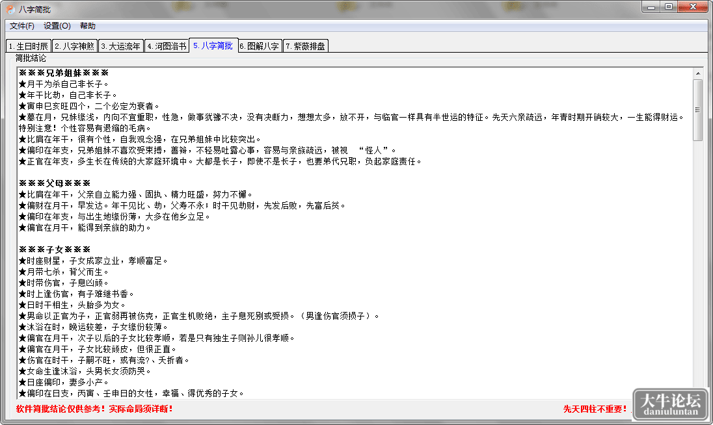The image size is (713, 425).
Task: Click the vertical scrollbar thumb
Action: (698, 110)
